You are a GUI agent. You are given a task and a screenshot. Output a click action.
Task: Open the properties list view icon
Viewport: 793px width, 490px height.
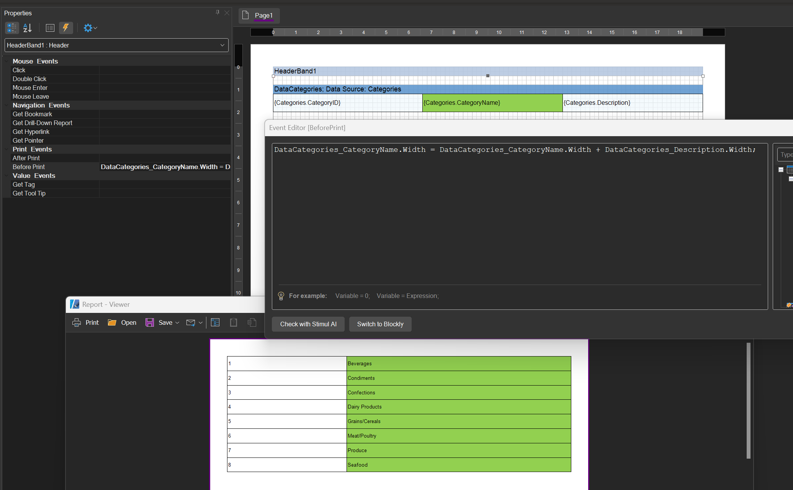50,28
